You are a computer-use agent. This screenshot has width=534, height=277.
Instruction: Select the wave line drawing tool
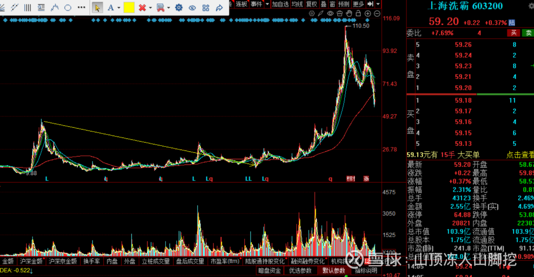54,7
